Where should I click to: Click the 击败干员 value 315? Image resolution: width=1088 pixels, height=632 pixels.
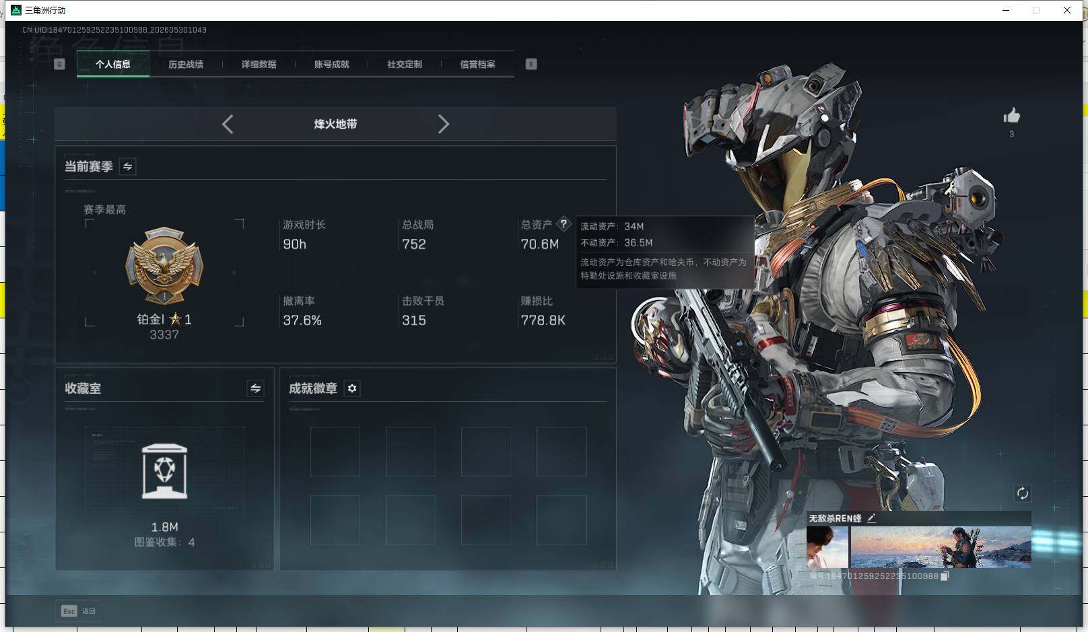(x=414, y=320)
